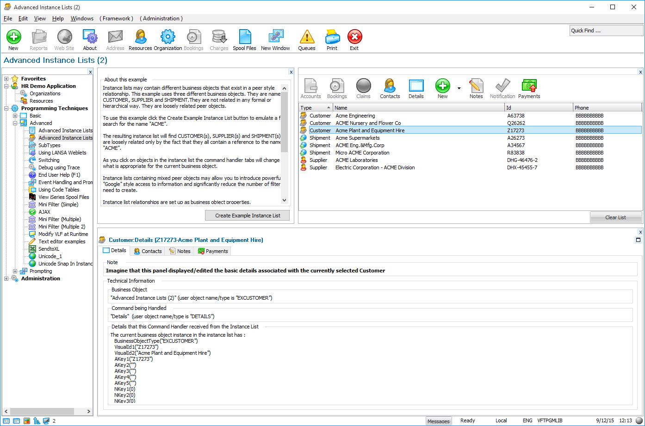Click the Organization gear icon

tap(167, 37)
